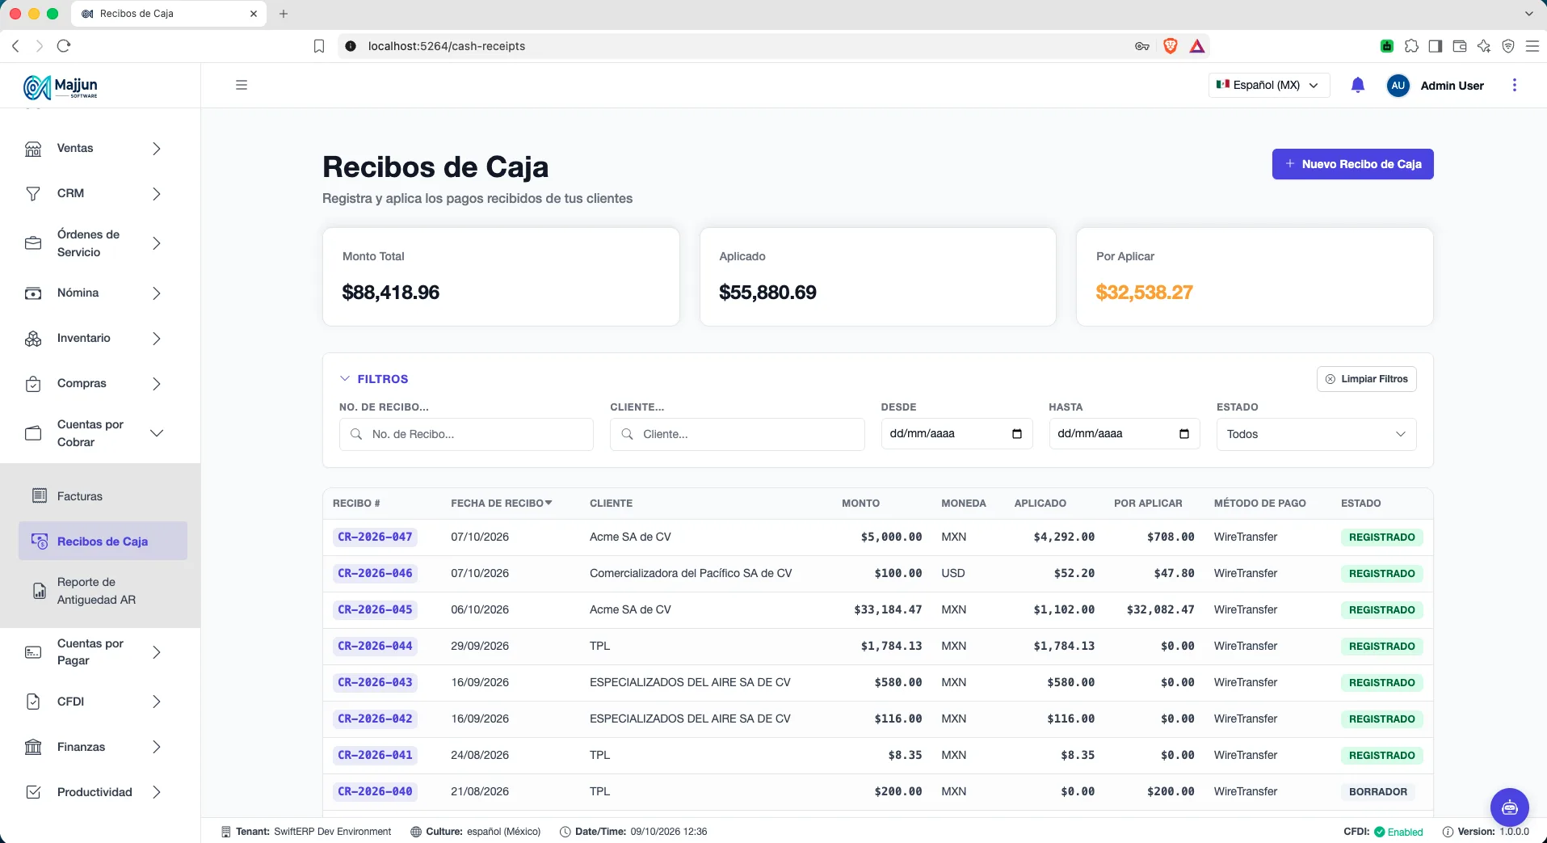Click the Inventario boxes icon

click(33, 339)
